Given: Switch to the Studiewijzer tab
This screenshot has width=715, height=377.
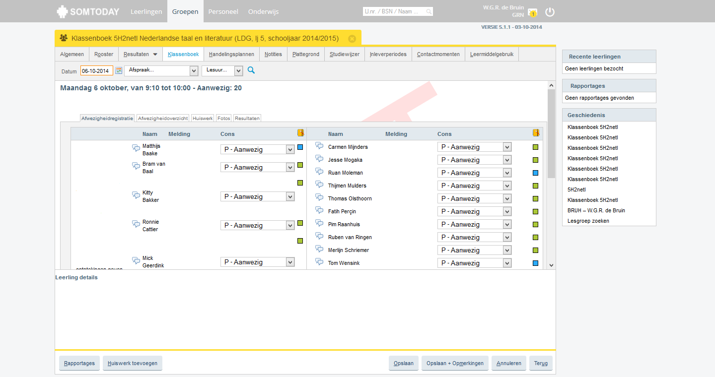Looking at the screenshot, I should [x=345, y=54].
